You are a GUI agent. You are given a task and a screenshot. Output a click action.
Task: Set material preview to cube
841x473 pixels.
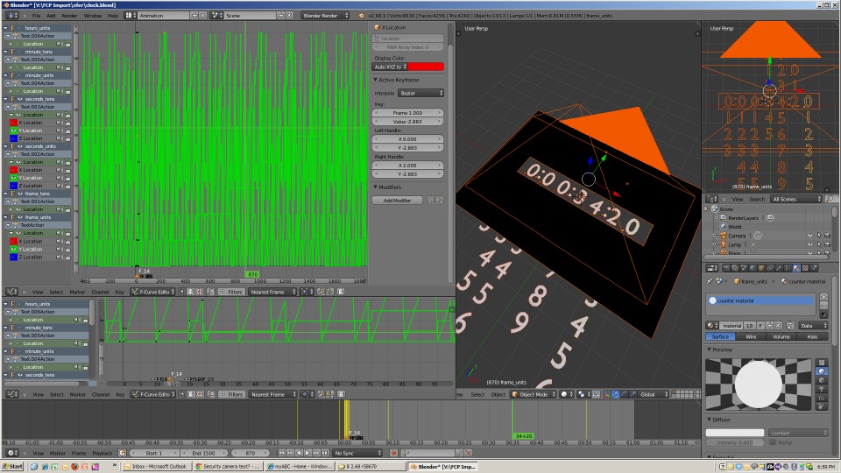[822, 380]
